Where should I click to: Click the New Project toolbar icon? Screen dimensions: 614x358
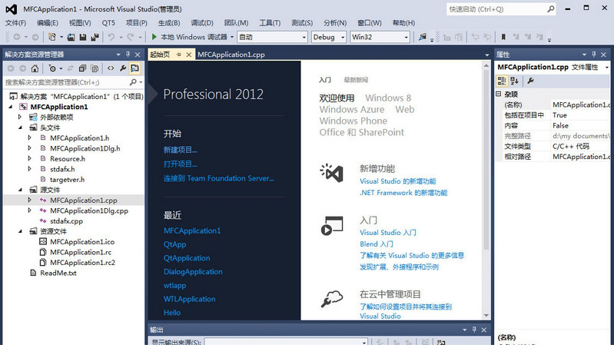(x=51, y=37)
